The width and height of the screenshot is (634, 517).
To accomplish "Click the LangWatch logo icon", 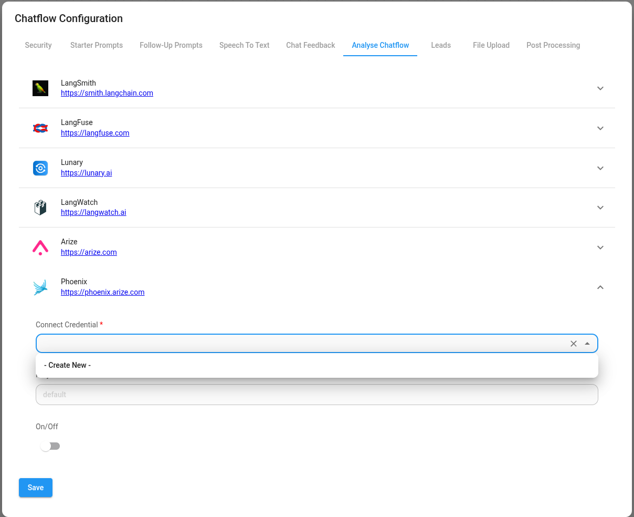I will click(x=40, y=207).
